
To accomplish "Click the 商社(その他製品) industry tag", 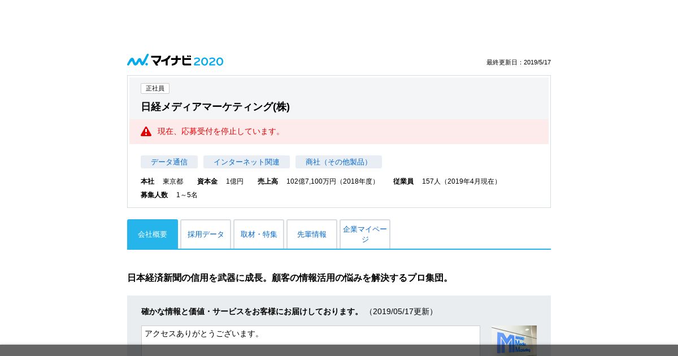I will pyautogui.click(x=338, y=162).
